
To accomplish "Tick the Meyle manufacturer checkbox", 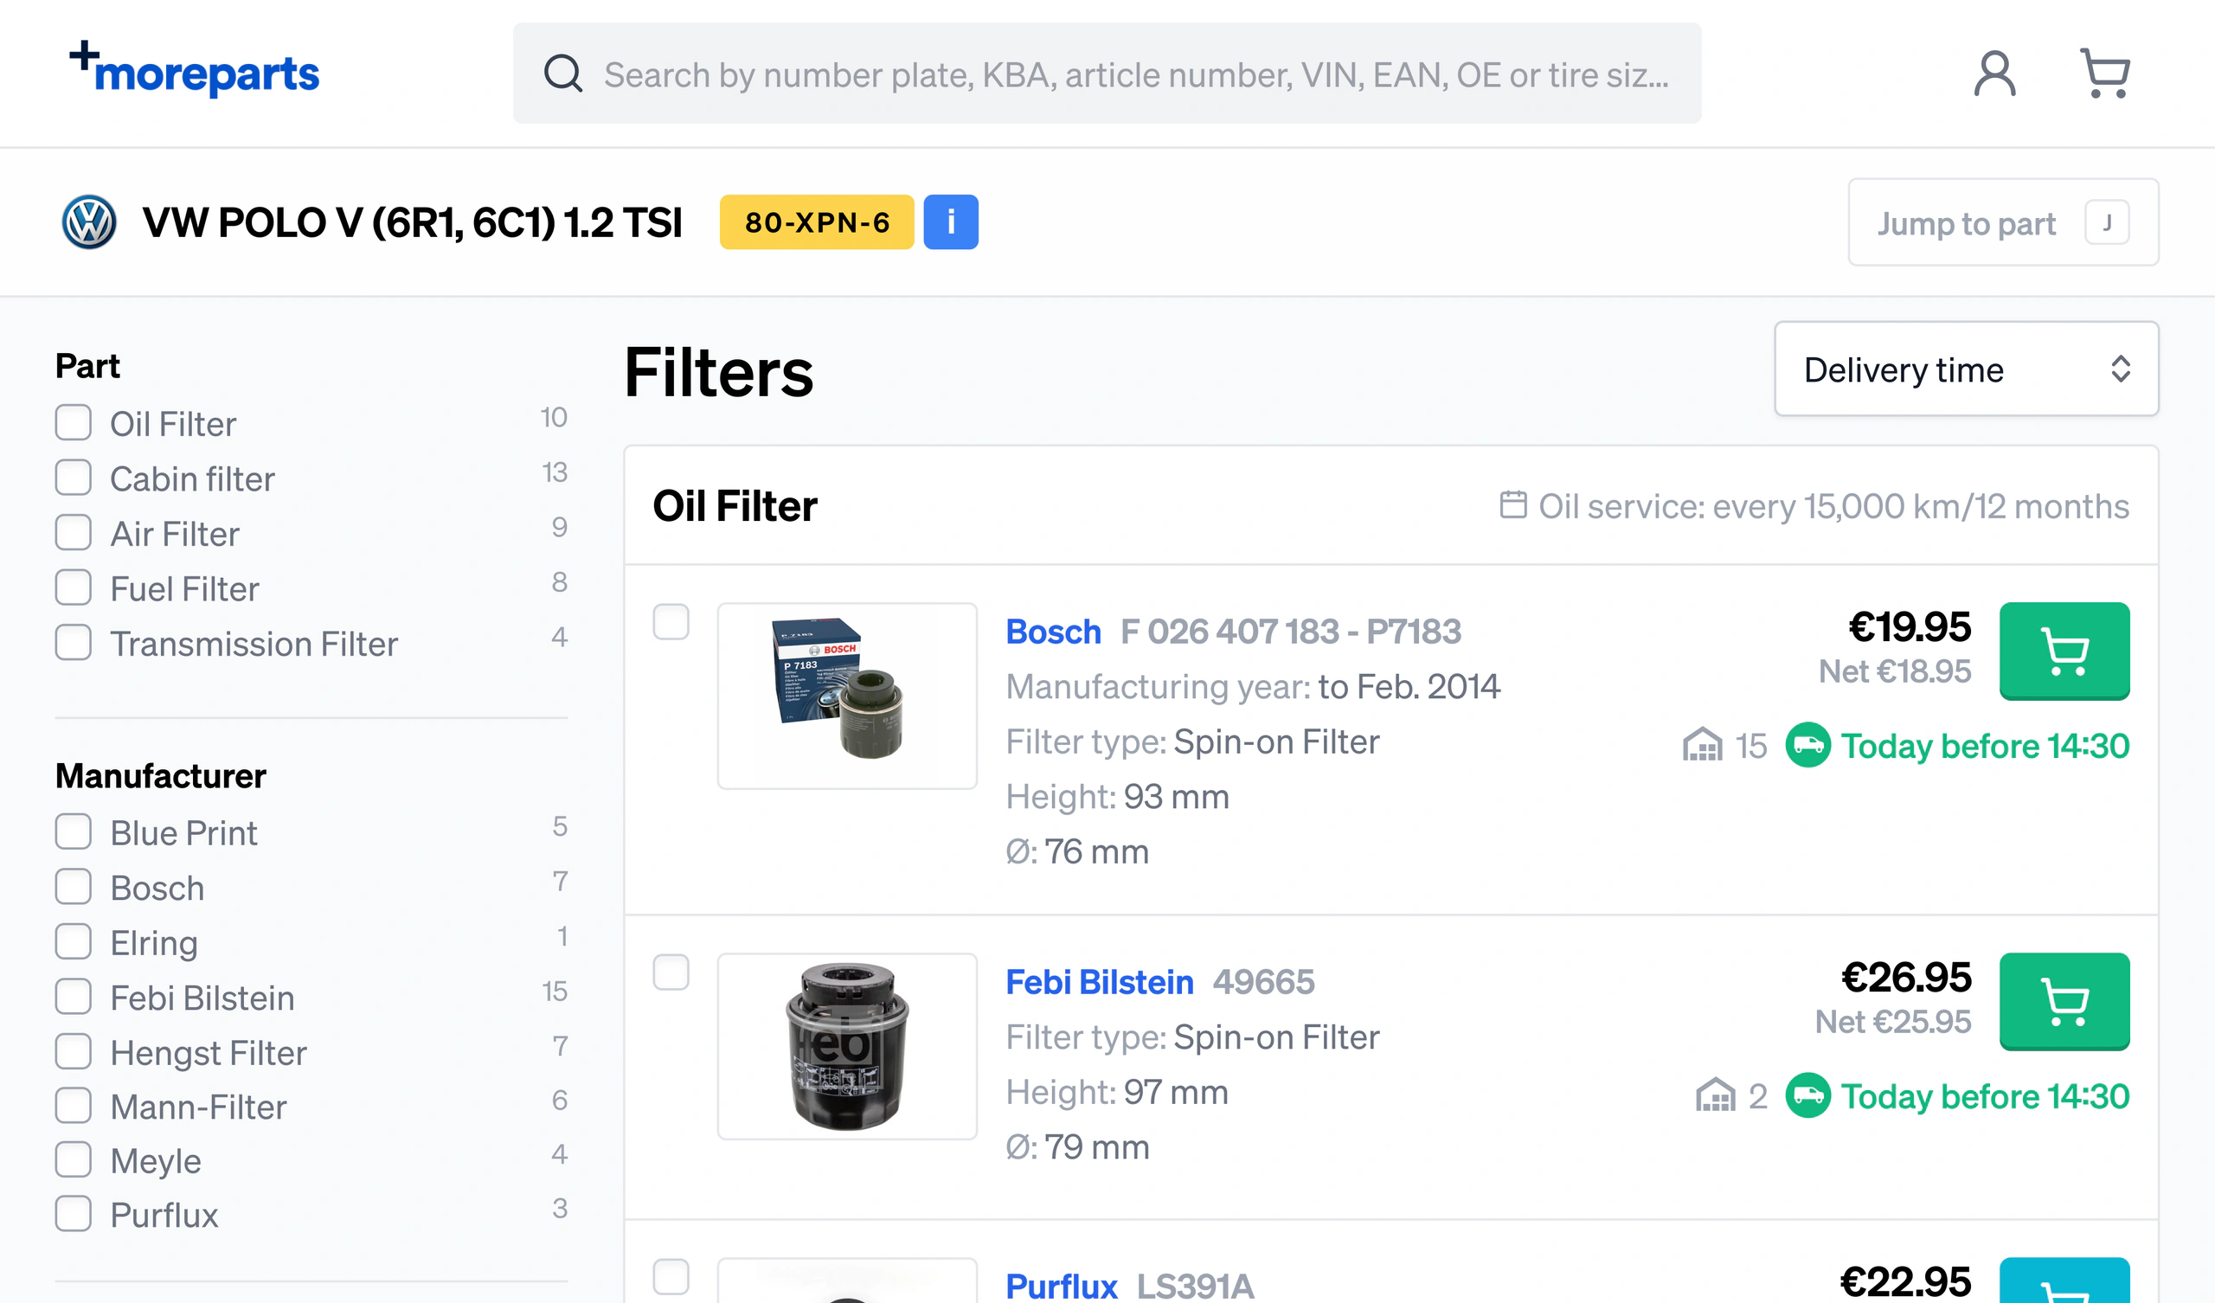I will coord(73,1159).
